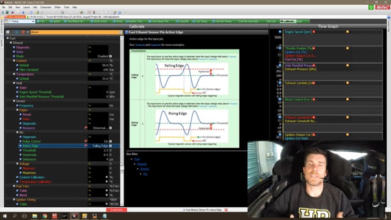
Task: Follow the Fuel link under See Also
Action: click(x=137, y=159)
